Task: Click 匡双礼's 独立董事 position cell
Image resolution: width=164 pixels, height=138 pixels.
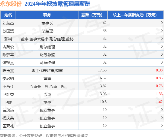Action: pyautogui.click(x=47, y=126)
